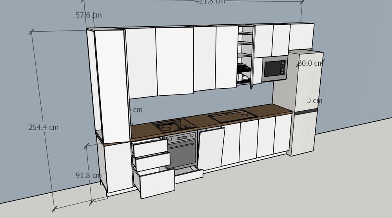
Task: Select the open top drawer
Action: click(150, 148)
